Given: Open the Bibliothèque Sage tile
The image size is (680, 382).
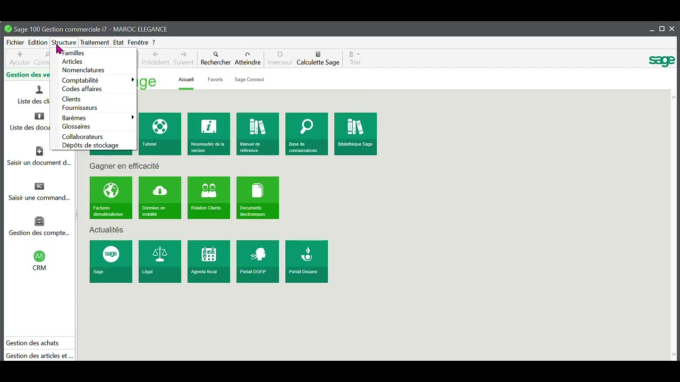Looking at the screenshot, I should 355,134.
